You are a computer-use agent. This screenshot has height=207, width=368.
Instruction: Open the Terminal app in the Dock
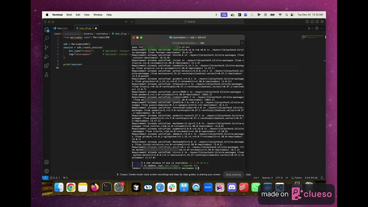pyautogui.click(x=107, y=187)
